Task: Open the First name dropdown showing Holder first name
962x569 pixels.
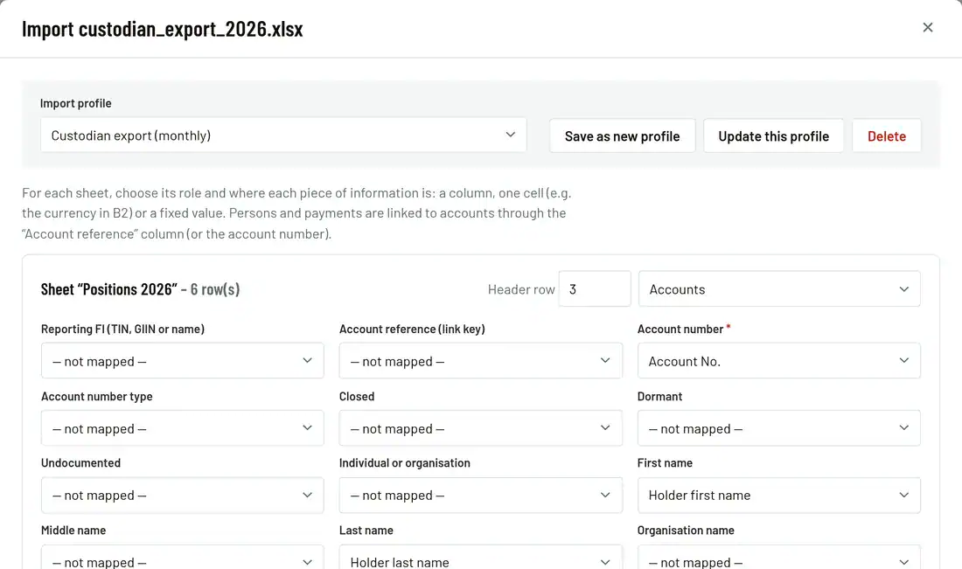Action: pyautogui.click(x=779, y=495)
